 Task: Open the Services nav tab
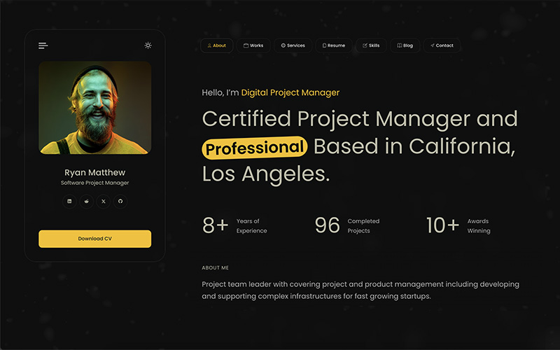tap(293, 45)
